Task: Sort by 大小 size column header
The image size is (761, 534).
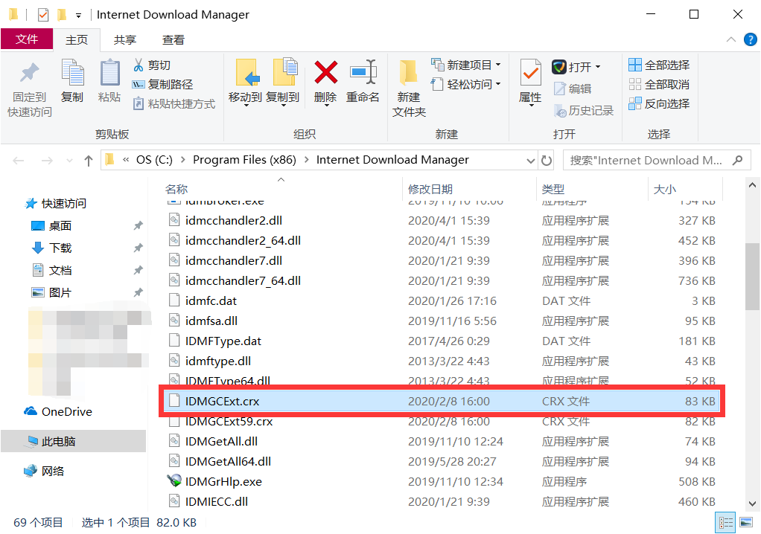Action: [x=664, y=189]
